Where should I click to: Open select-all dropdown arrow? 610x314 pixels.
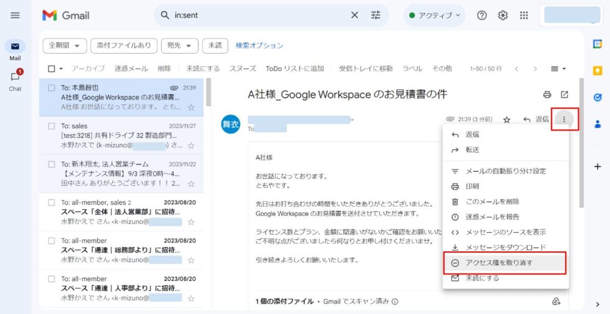[x=61, y=69]
